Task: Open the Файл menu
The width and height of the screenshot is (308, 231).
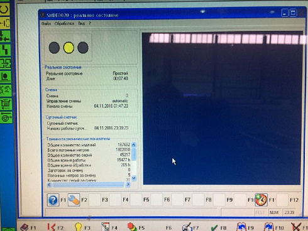Action: [46, 23]
